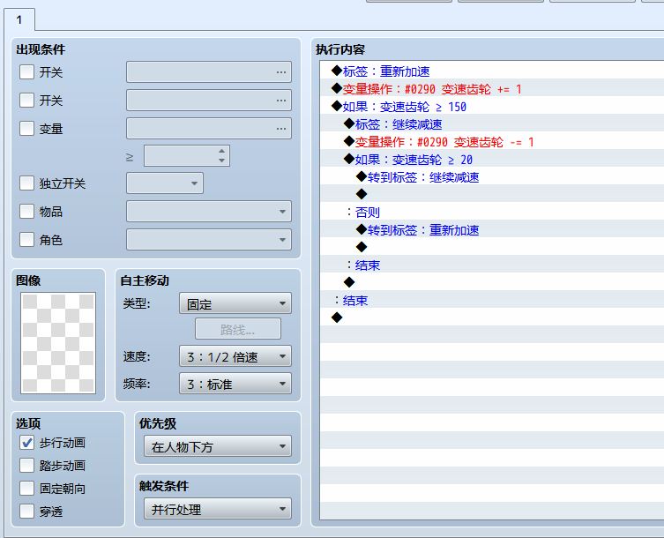Image resolution: width=664 pixels, height=538 pixels.
Task: Select command line 标签：继续减速
Action: [x=492, y=124]
